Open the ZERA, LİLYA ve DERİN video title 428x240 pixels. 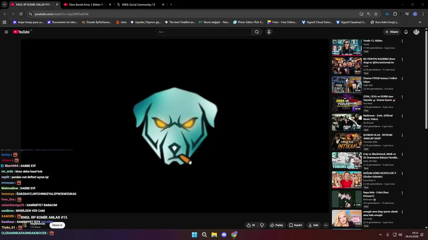380,98
